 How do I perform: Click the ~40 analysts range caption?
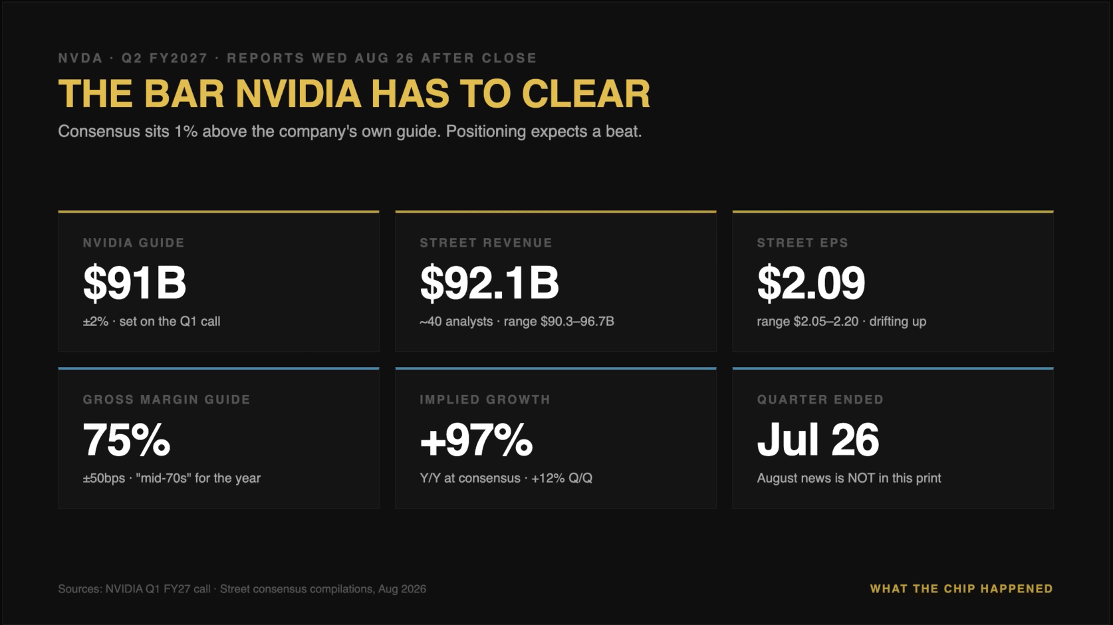517,321
